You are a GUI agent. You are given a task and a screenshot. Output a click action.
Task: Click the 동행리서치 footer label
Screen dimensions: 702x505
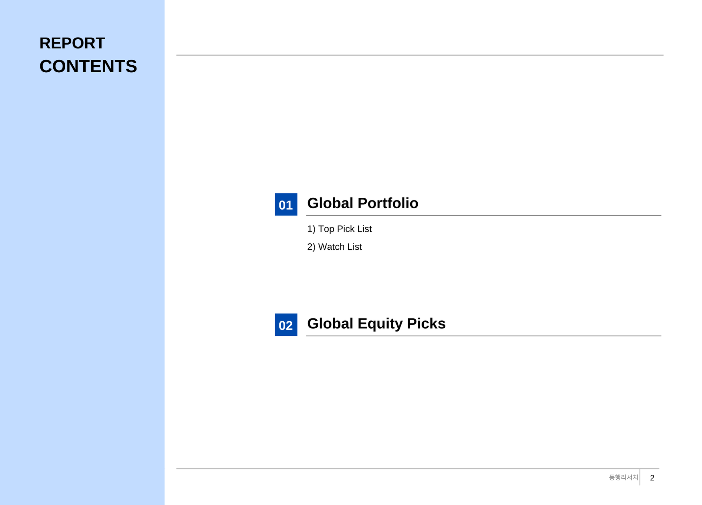pos(623,478)
